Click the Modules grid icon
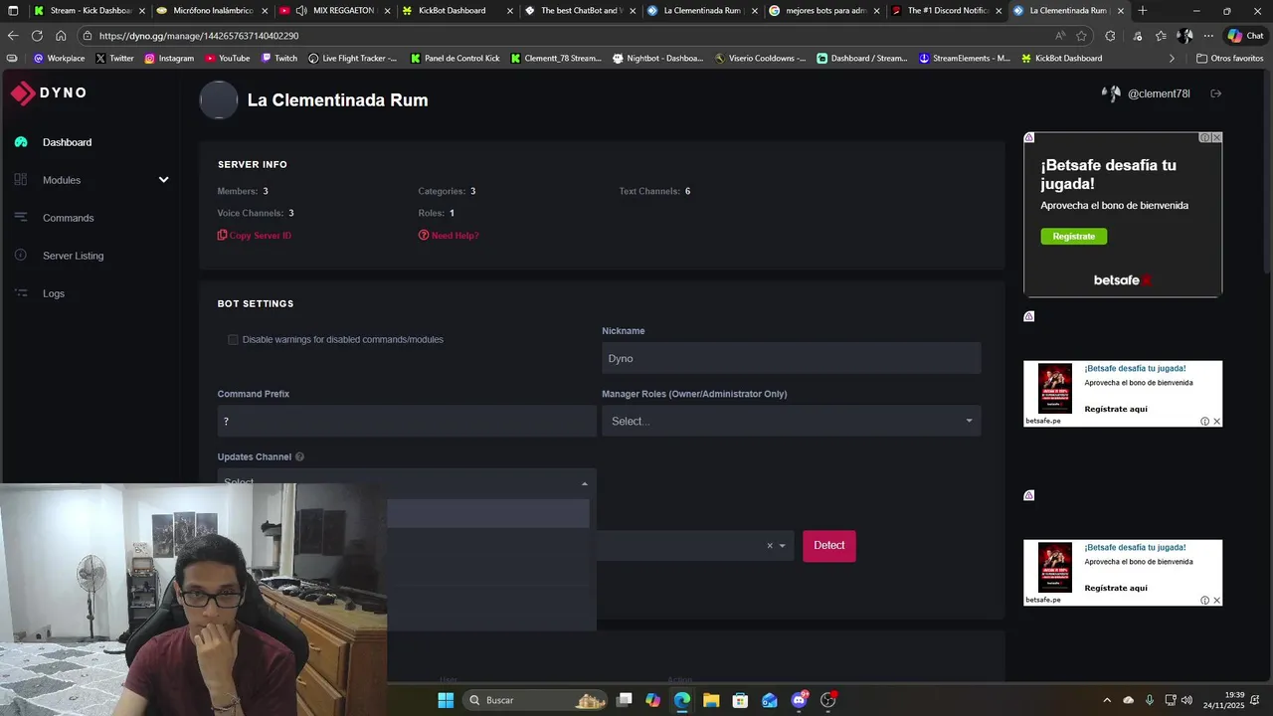 (21, 180)
